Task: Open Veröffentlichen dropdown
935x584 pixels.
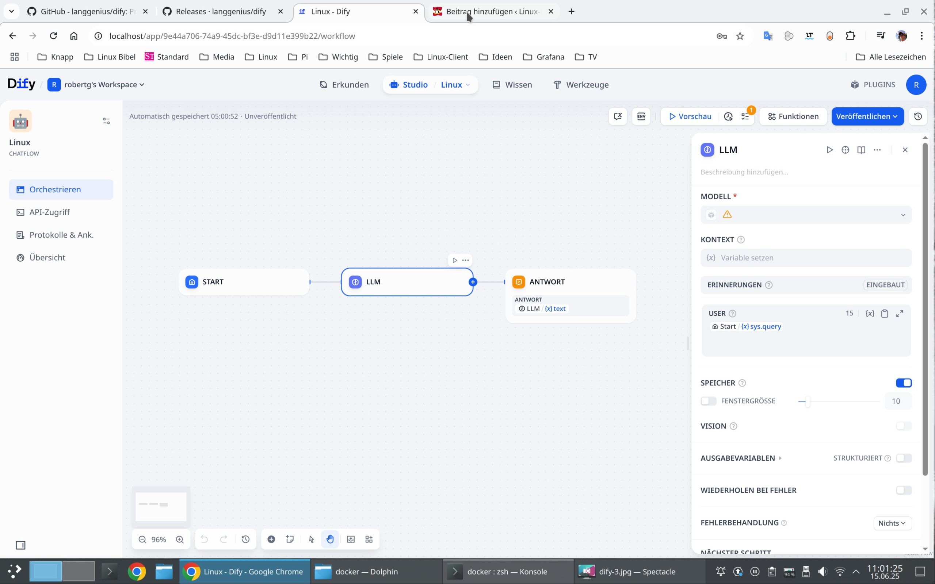Action: point(867,116)
